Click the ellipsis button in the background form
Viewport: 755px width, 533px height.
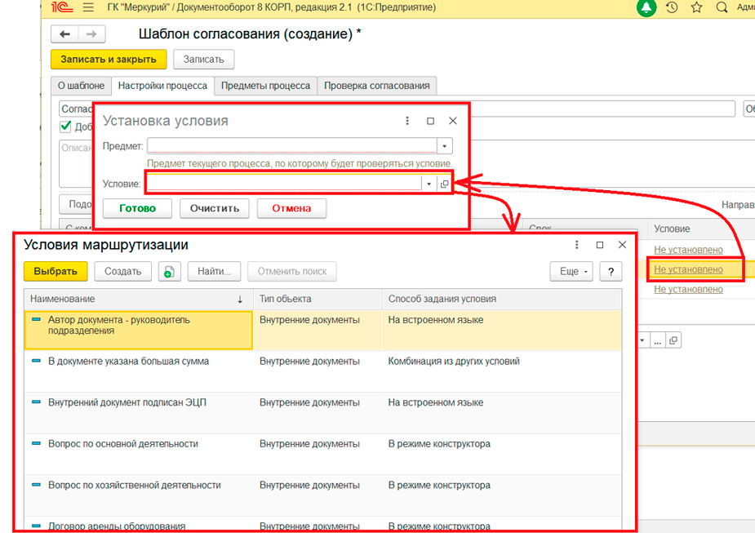click(x=658, y=341)
